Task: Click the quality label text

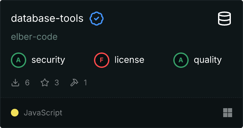Action: pyautogui.click(x=208, y=60)
